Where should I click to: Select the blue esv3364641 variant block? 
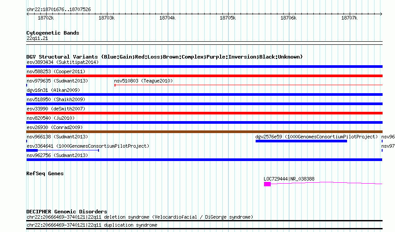point(32,150)
